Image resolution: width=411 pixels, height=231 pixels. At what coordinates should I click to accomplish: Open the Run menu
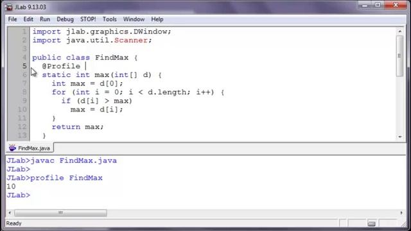45,19
